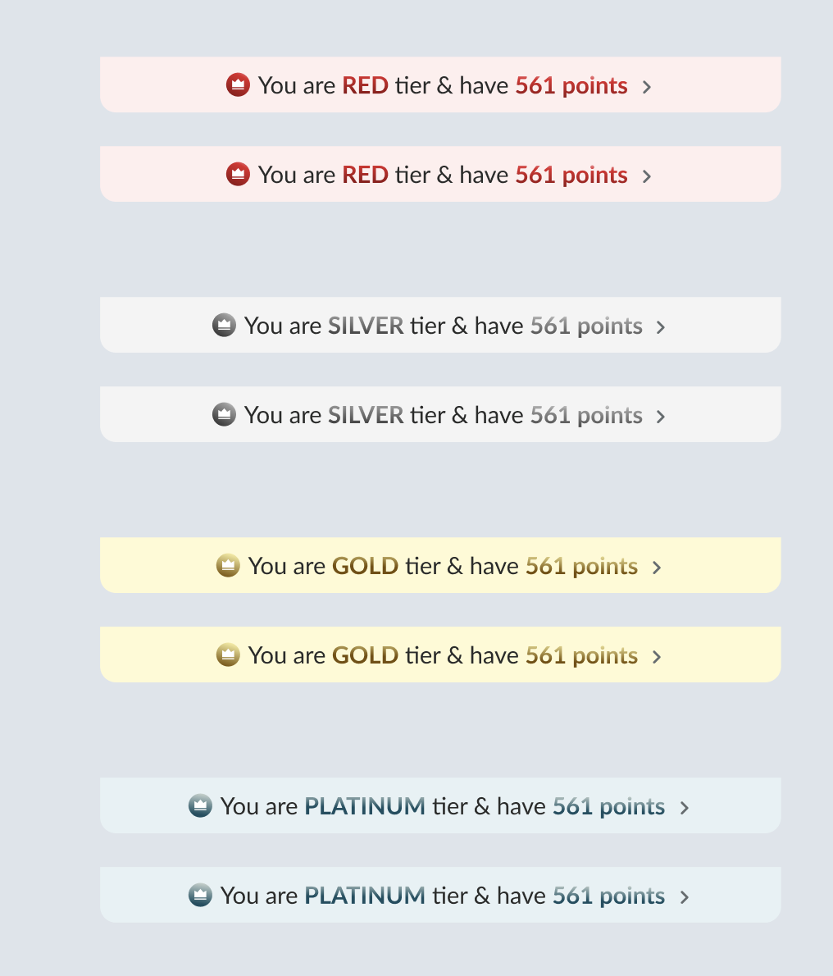The width and height of the screenshot is (833, 976).
Task: Click the teal crown icon in the upper PLATINUM banner
Action: coord(200,805)
